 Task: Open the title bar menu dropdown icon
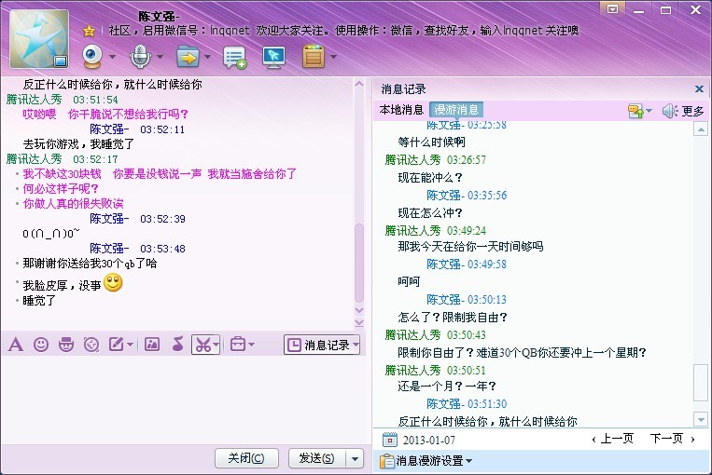pyautogui.click(x=612, y=9)
